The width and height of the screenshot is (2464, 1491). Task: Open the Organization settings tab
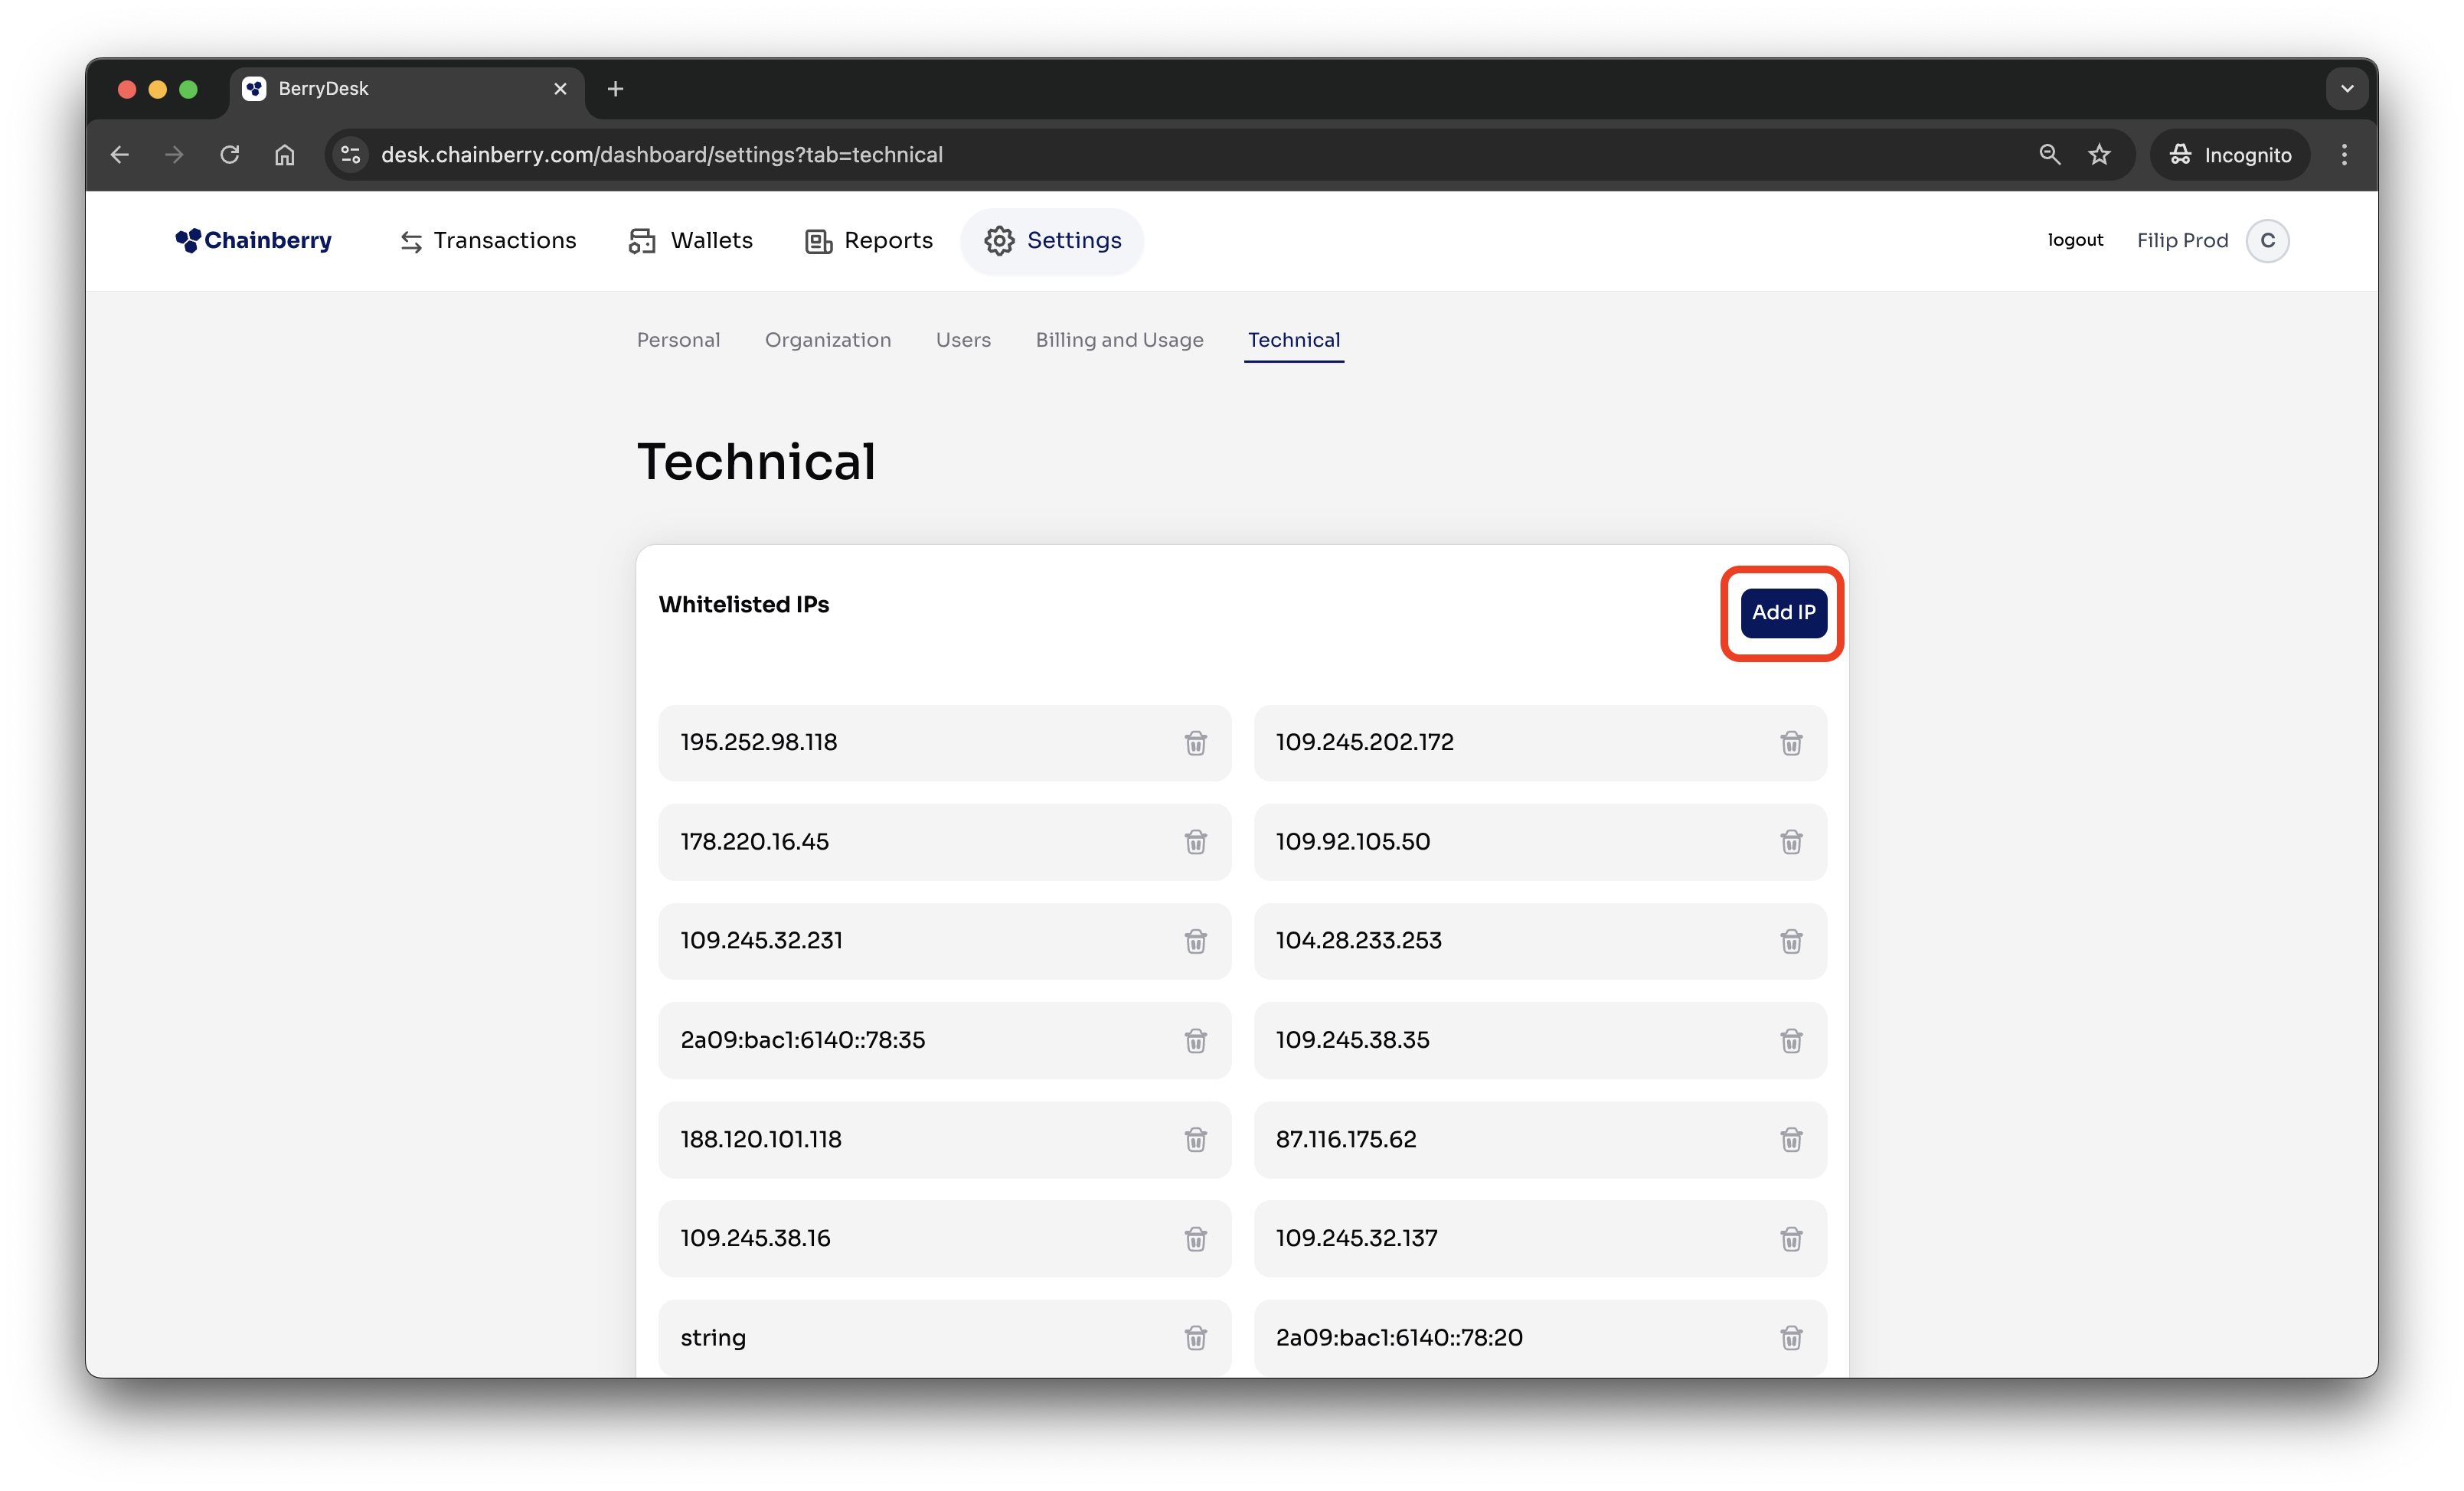click(x=827, y=340)
